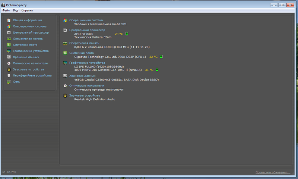
Task: Click Оптические приводы отсутствуют text
Action: [99, 89]
